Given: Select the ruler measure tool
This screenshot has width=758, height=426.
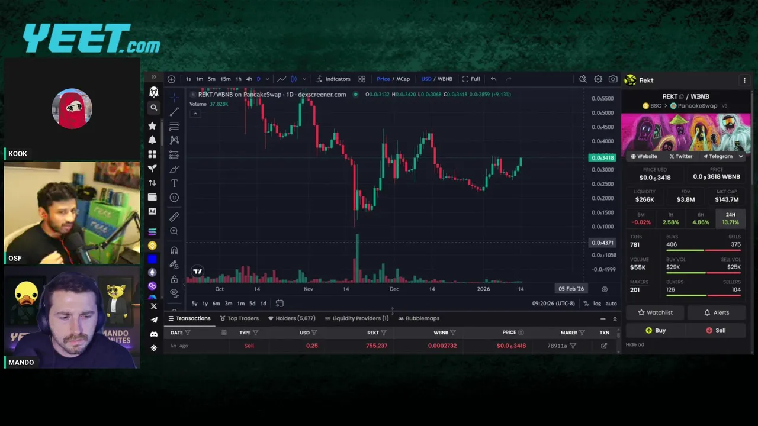Looking at the screenshot, I should tap(174, 217).
